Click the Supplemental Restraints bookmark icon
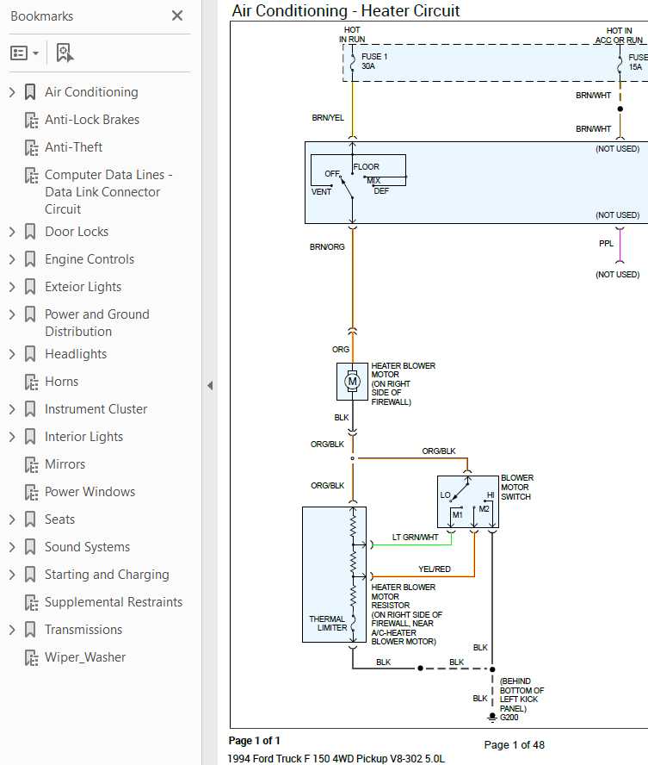Image resolution: width=648 pixels, height=765 pixels. tap(31, 602)
